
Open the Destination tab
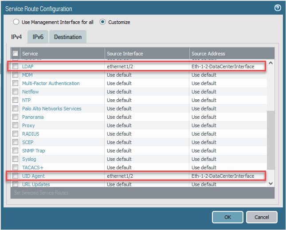[x=68, y=37]
